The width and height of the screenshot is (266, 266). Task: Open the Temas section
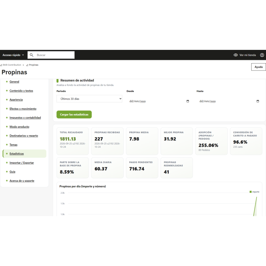(13, 145)
